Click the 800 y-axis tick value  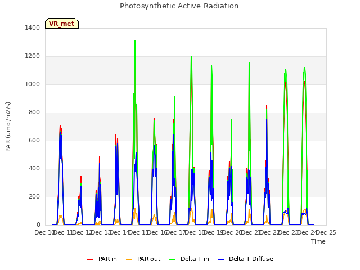pyautogui.click(x=34, y=112)
